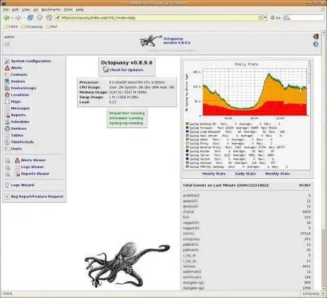Click the Firefox reload button

point(30,17)
